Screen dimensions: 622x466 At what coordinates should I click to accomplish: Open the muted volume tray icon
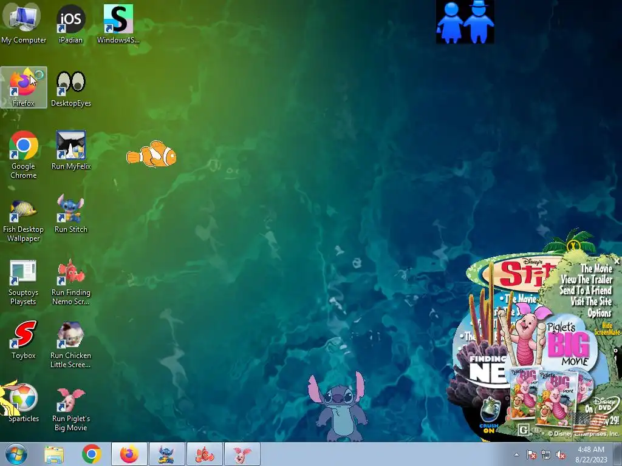pyautogui.click(x=561, y=454)
